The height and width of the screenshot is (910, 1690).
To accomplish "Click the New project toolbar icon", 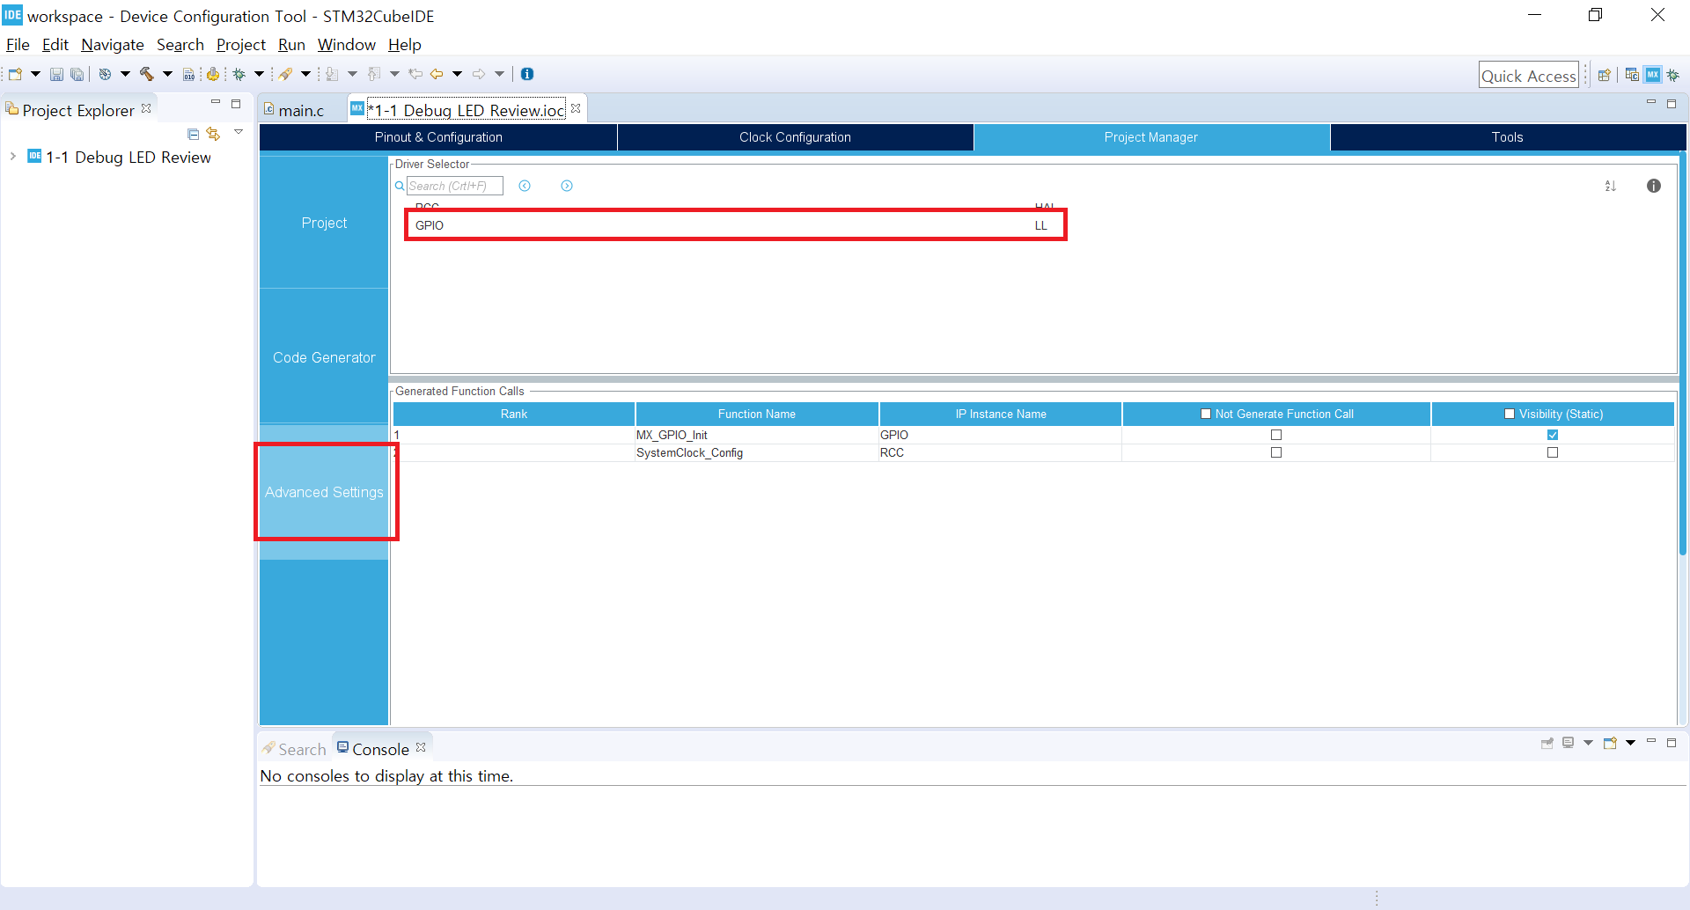I will click(15, 75).
